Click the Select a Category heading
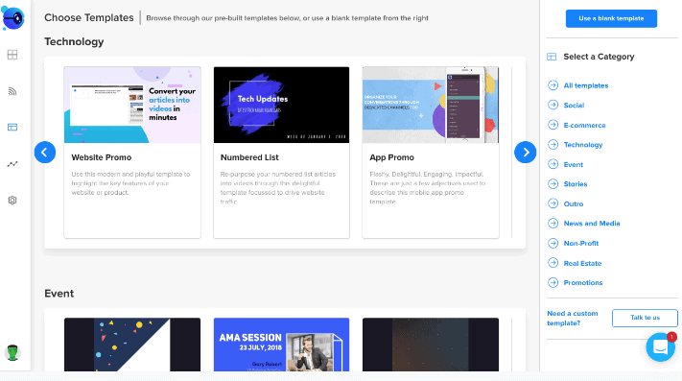The image size is (682, 381). (599, 57)
